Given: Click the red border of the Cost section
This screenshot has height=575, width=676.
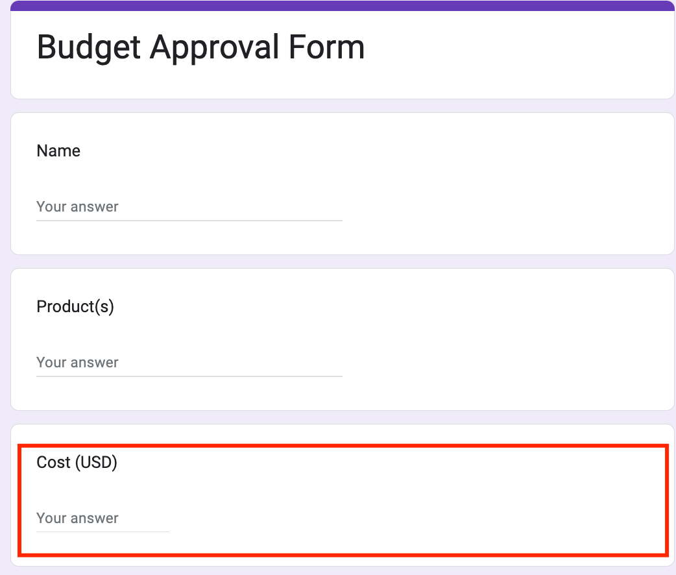Looking at the screenshot, I should (x=342, y=446).
